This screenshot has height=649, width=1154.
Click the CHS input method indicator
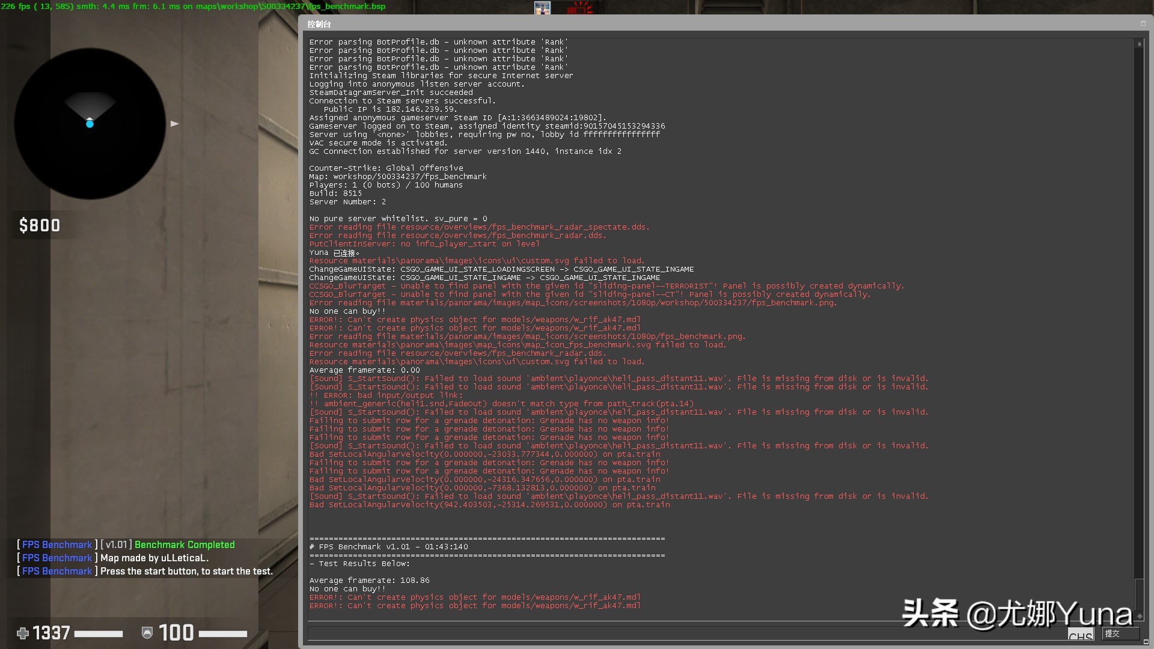click(1080, 635)
